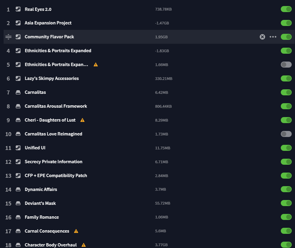The width and height of the screenshot is (295, 248).
Task: Click the warning triangle on Cheri - Daughters of Lust
Action: click(82, 120)
